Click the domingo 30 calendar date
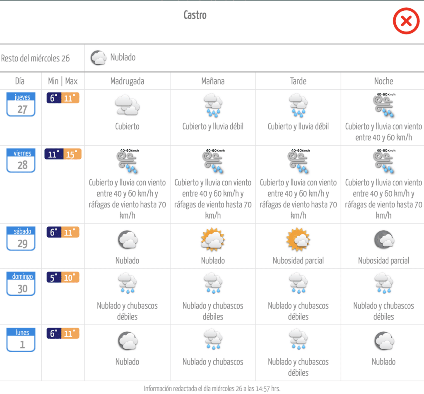Viewport: 424px width, 394px height. [x=21, y=284]
